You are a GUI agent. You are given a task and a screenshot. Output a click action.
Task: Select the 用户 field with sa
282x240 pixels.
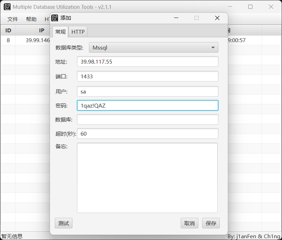click(x=147, y=91)
